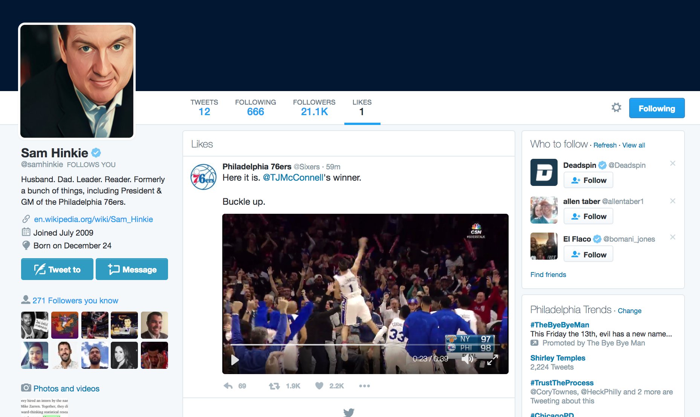The height and width of the screenshot is (417, 700).
Task: Reply to the Sixers tweet
Action: click(x=228, y=386)
